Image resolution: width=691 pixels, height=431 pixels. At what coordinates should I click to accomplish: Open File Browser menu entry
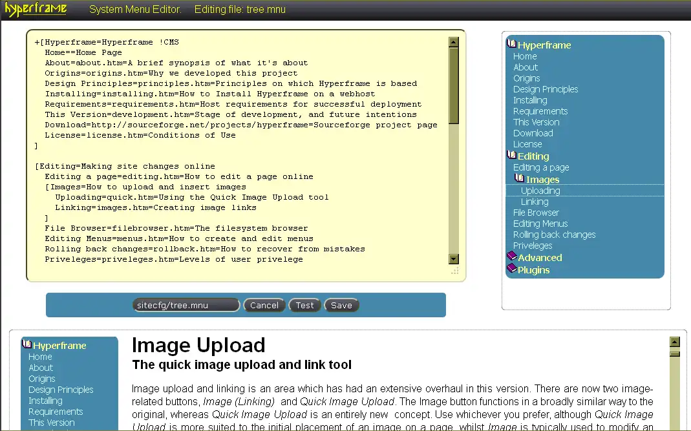pos(536,213)
